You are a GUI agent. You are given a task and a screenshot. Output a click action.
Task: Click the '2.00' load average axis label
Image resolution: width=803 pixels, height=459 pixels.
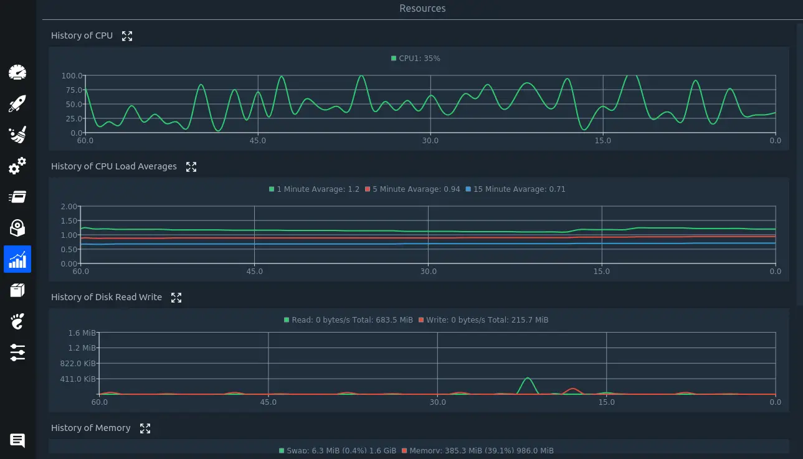[69, 206]
